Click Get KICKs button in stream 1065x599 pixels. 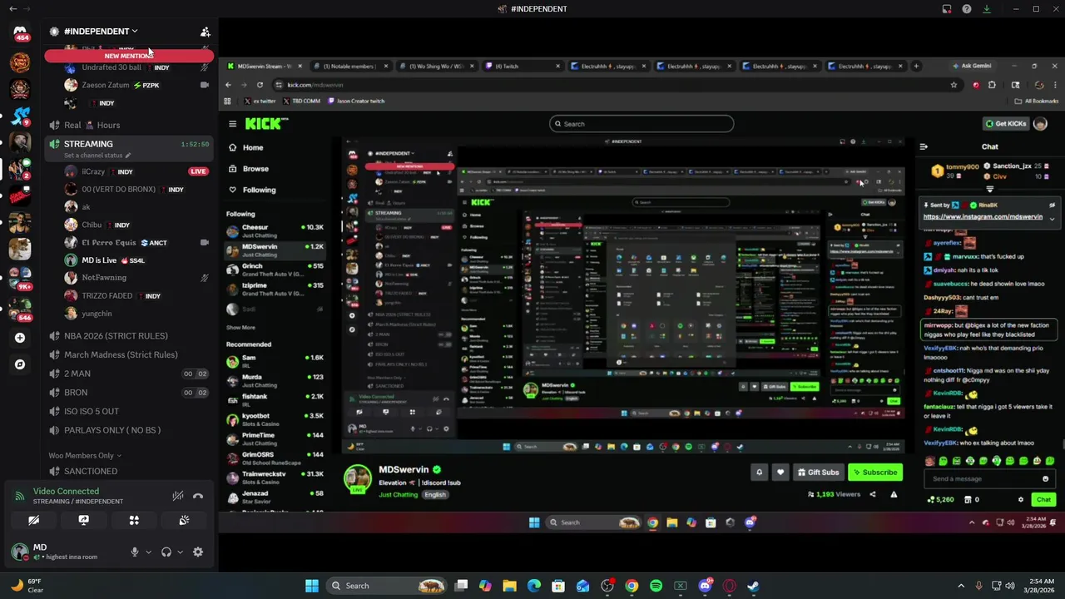coord(1006,124)
